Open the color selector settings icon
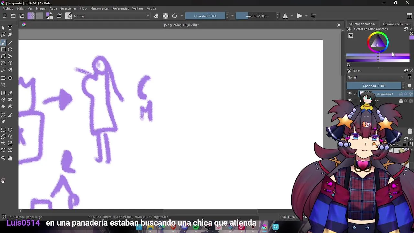The height and width of the screenshot is (233, 414). pos(351,36)
